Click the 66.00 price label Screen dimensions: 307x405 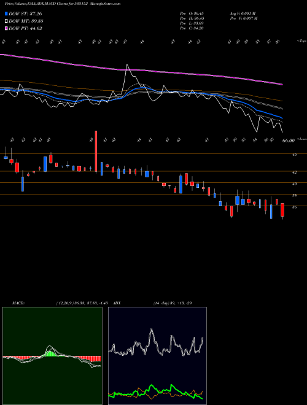point(289,141)
